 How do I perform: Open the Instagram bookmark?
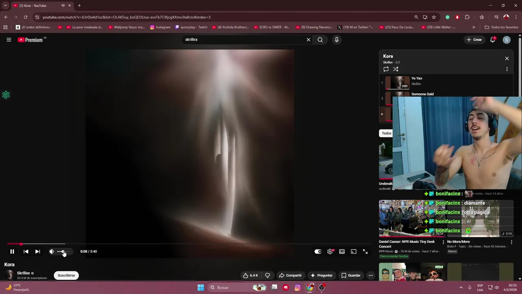click(160, 27)
